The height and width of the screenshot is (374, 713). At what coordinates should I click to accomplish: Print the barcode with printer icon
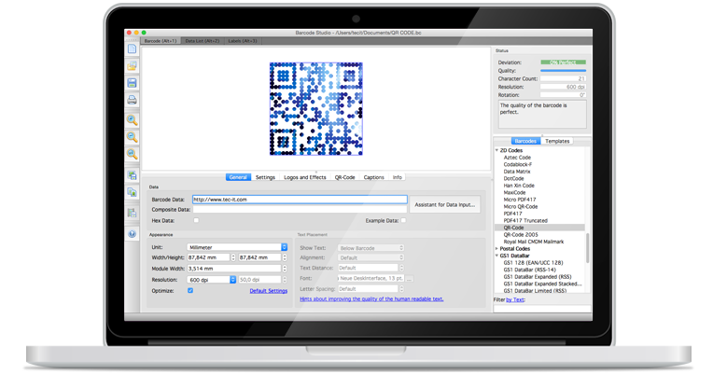132,100
